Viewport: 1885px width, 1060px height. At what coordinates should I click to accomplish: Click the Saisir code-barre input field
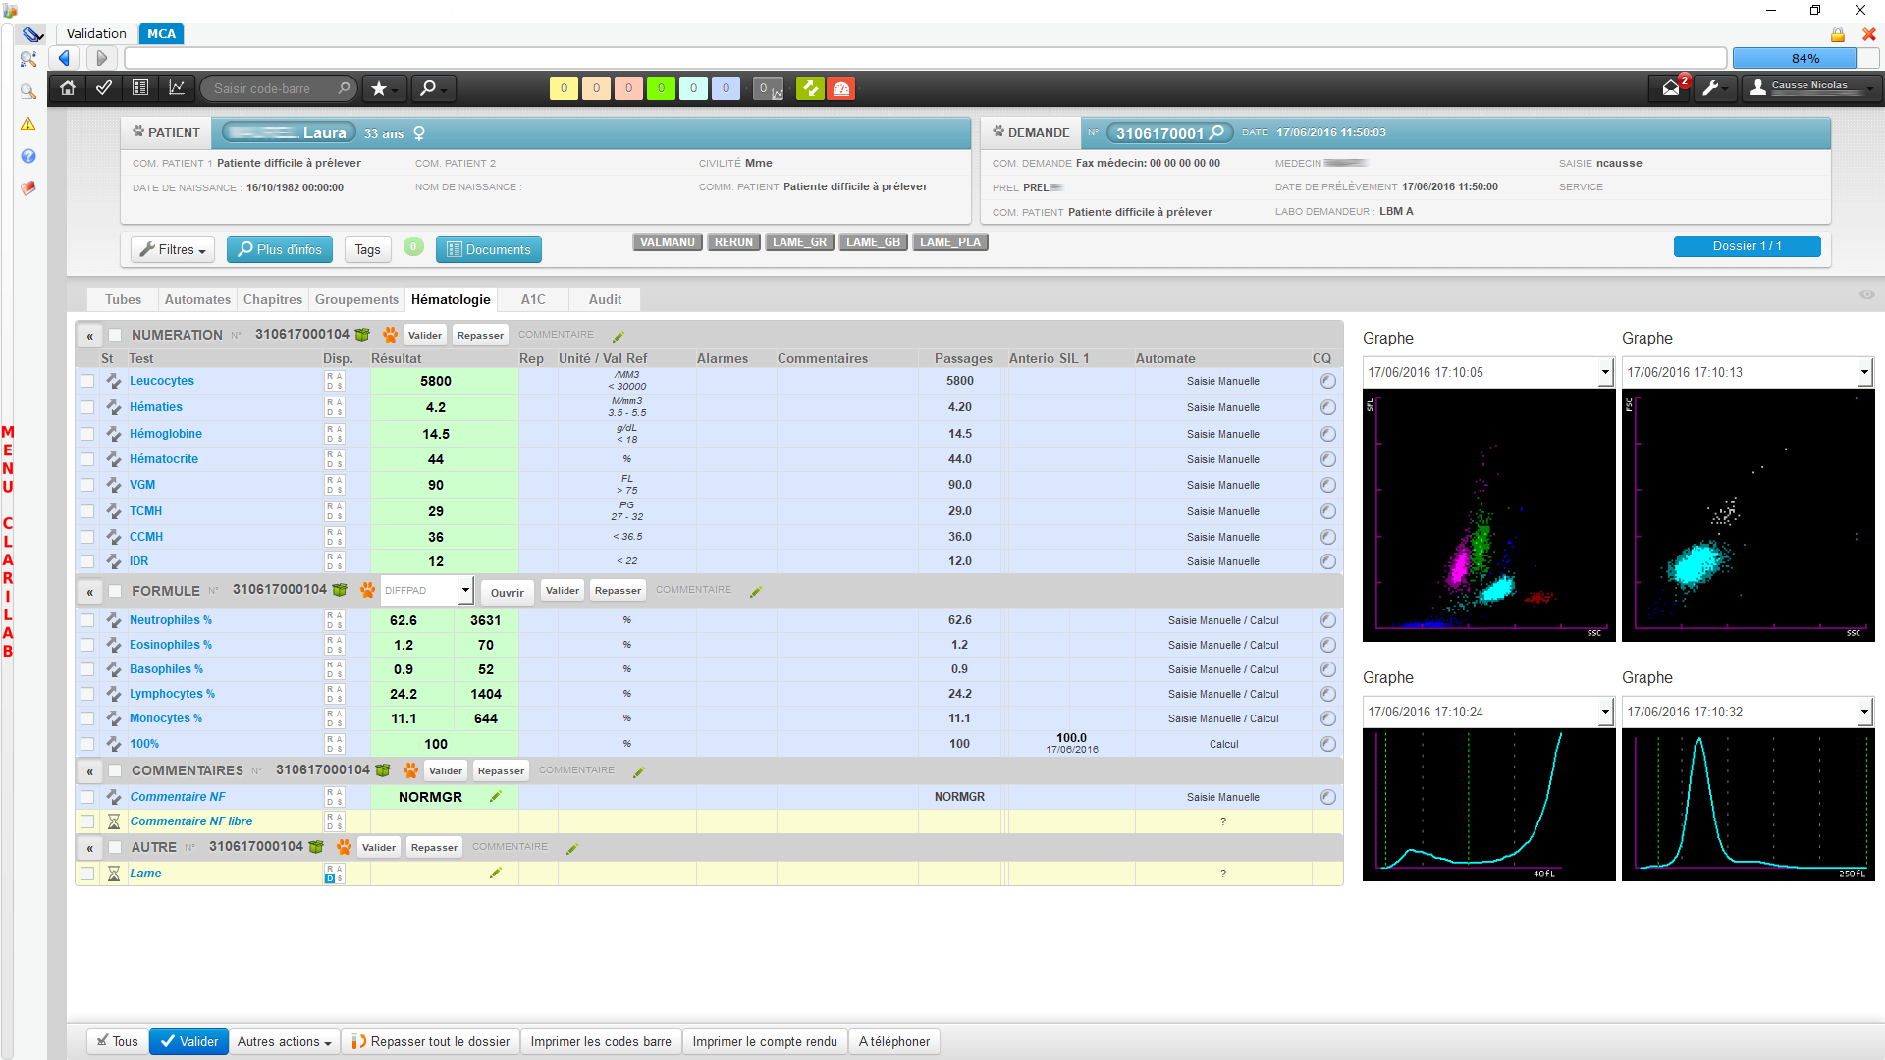click(278, 88)
